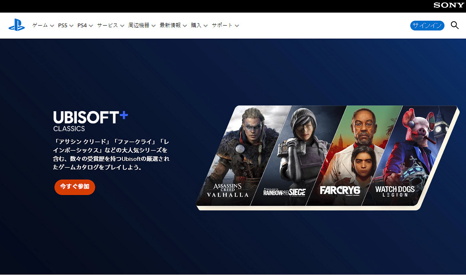Click the 今すぐ参加 button
466x275 pixels.
click(74, 187)
